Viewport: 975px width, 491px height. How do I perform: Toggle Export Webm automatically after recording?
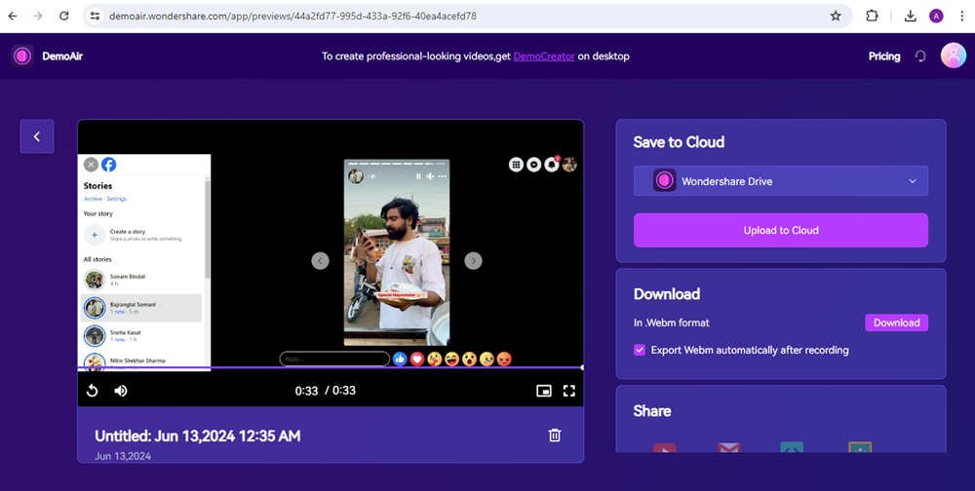coord(640,350)
